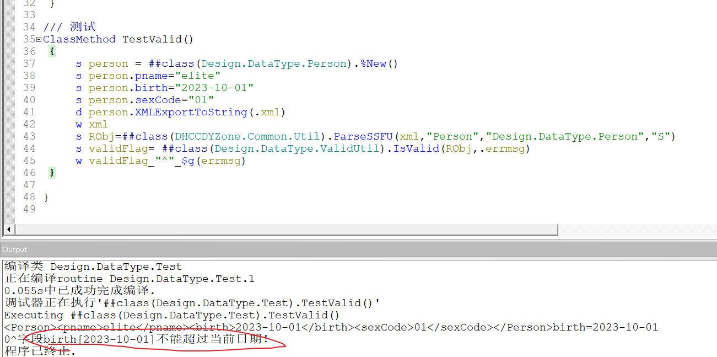This screenshot has width=717, height=357.
Task: Collapse the TestValid ClassMethod fold marker
Action: 39,40
